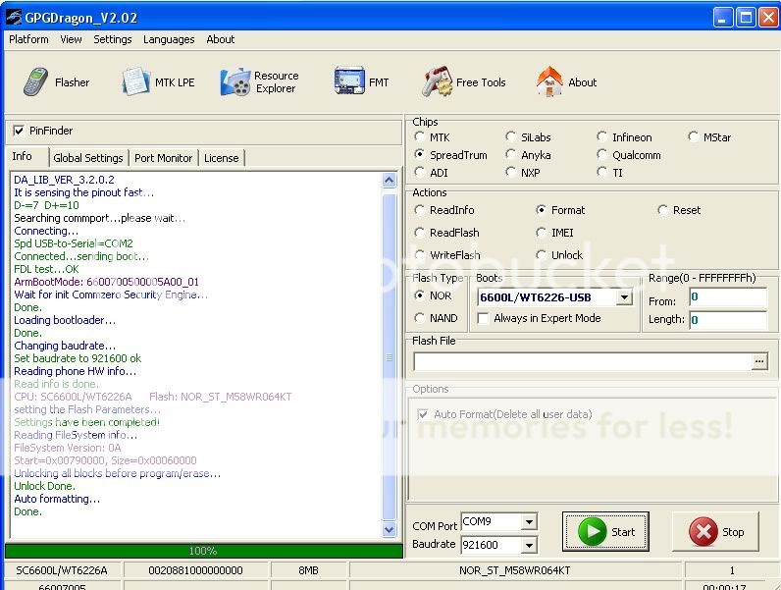Click log line 'Unlock Done.'
This screenshot has width=781, height=590.
(44, 486)
